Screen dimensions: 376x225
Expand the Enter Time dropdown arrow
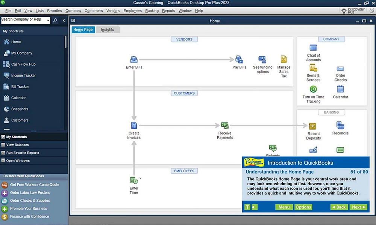pyautogui.click(x=140, y=178)
